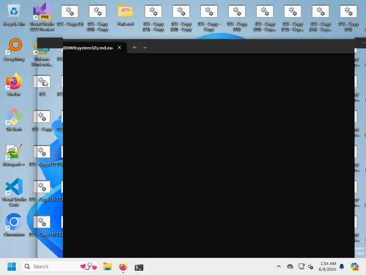This screenshot has height=275, width=366.
Task: Launch Visual Studio 2022 Preview shortcut
Action: tap(42, 17)
